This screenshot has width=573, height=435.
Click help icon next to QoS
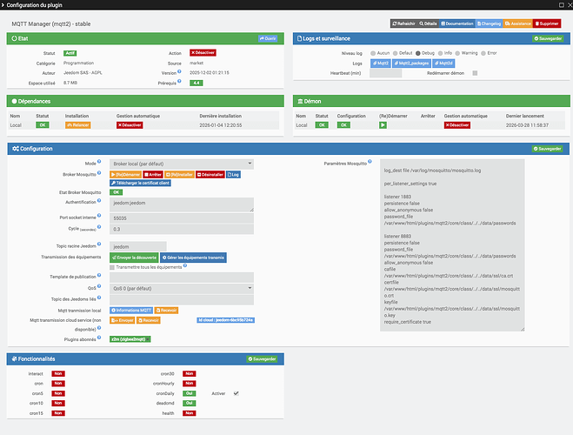pos(99,286)
